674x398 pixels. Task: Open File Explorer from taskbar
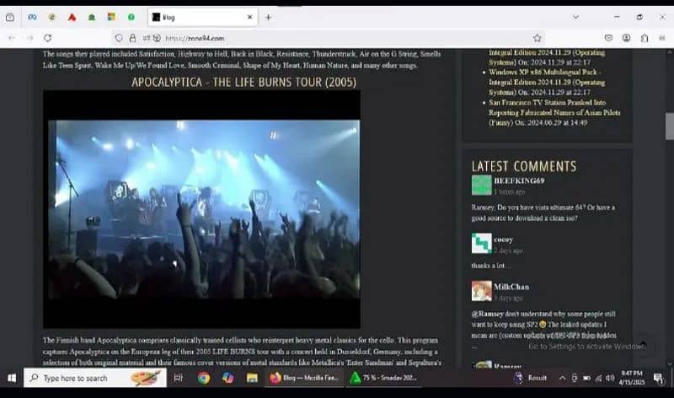[x=252, y=378]
